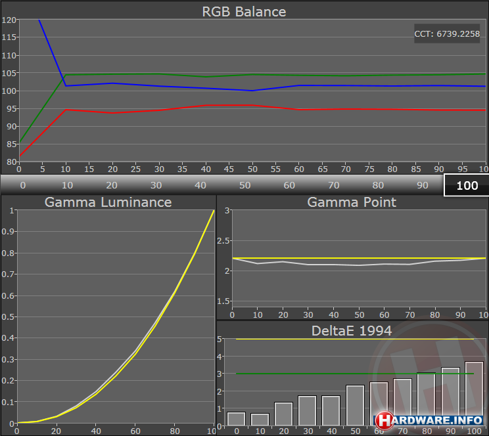Click the DeltaE bar for level 20
489x436 pixels.
283,414
